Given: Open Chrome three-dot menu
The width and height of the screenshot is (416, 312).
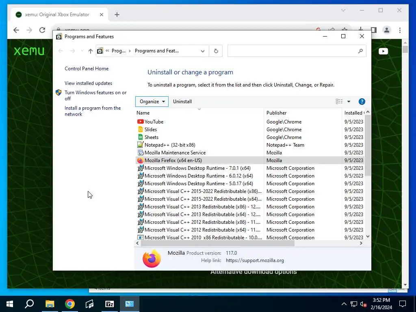Looking at the screenshot, I should [400, 30].
